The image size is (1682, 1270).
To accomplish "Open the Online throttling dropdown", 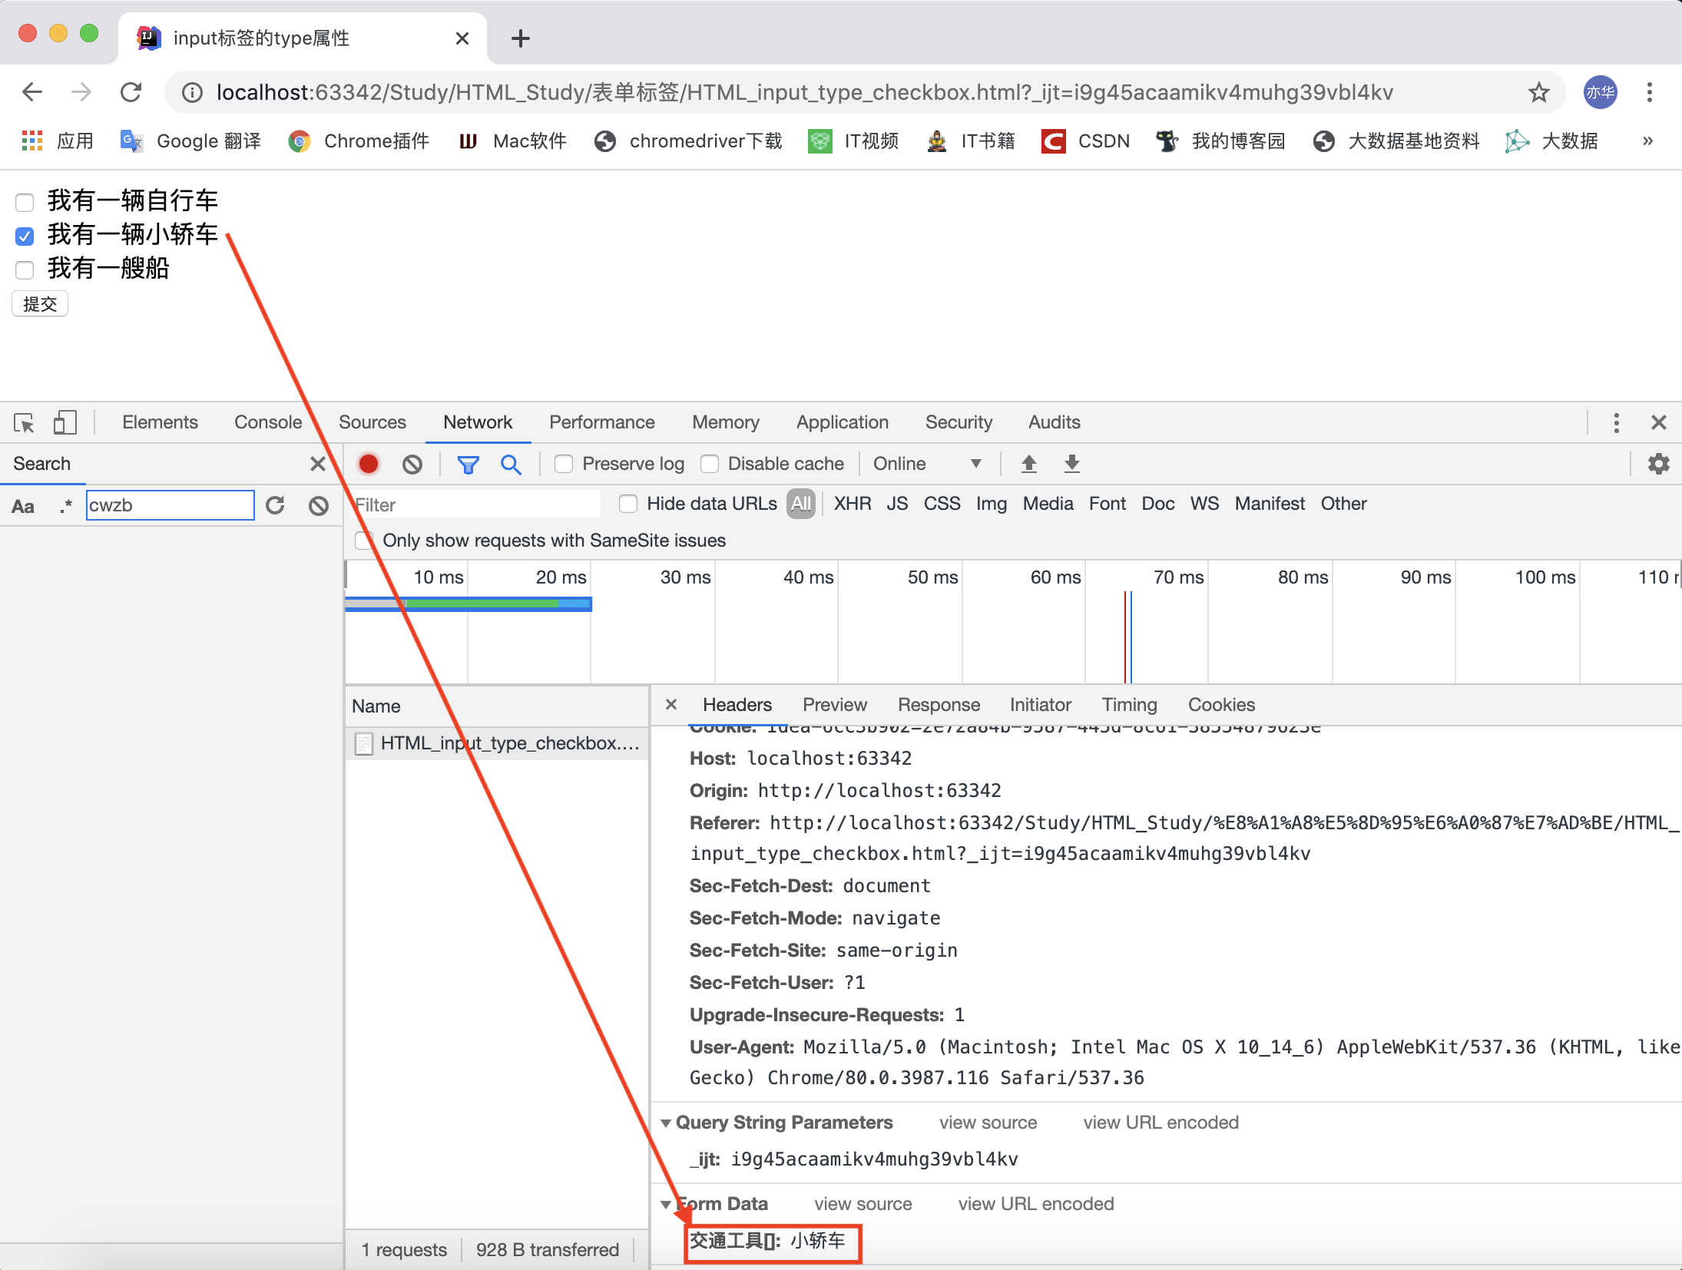I will [926, 464].
